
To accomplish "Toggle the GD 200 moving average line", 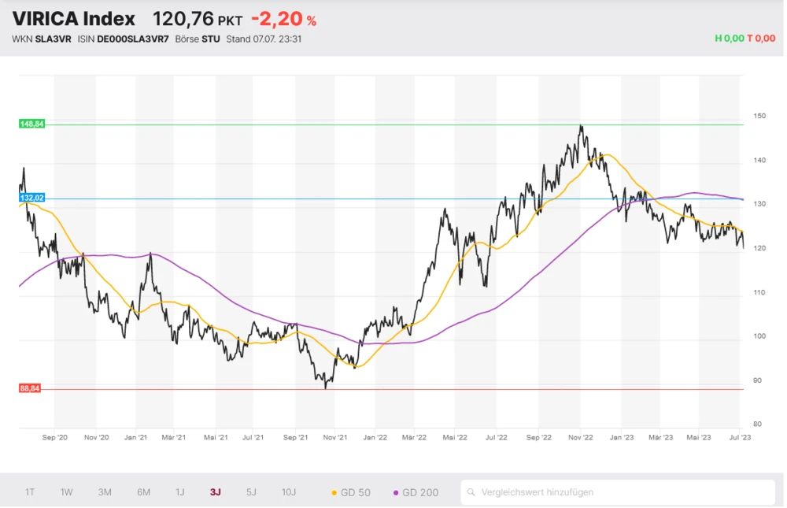I will pyautogui.click(x=416, y=492).
